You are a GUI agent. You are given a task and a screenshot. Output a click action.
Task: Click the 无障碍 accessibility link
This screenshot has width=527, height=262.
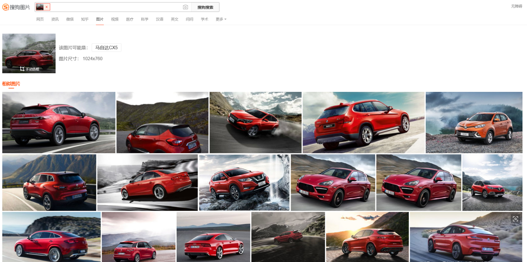(x=516, y=6)
